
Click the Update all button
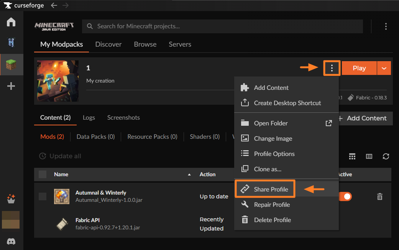(60, 156)
